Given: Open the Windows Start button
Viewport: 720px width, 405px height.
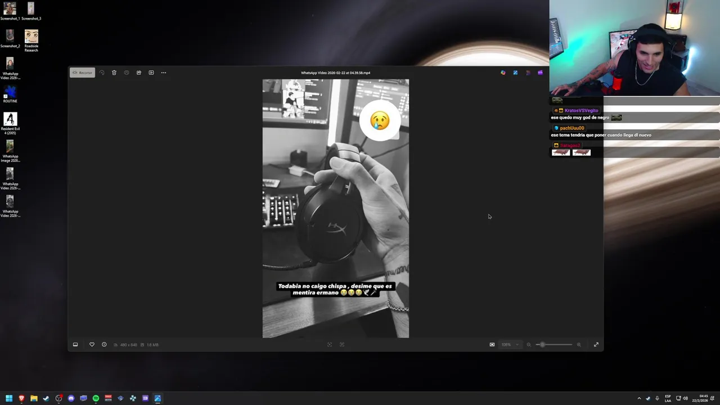Looking at the screenshot, I should pos(9,398).
